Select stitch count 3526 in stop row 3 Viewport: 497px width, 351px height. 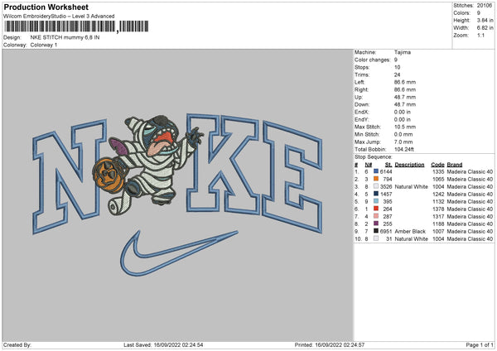point(386,186)
